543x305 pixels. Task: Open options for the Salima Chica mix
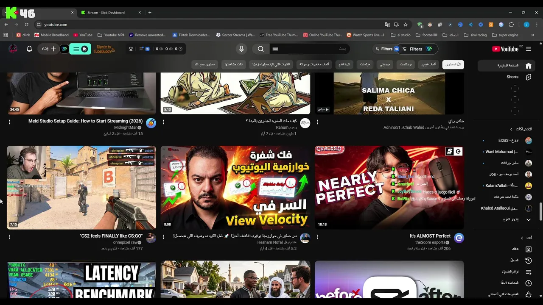coord(317,122)
